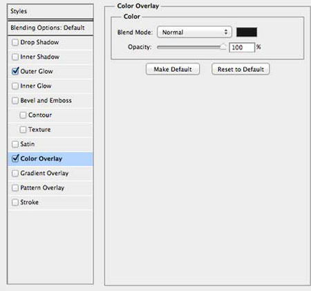Viewport: 311px width, 291px height.
Task: Select the Styles list header
Action: coord(50,11)
